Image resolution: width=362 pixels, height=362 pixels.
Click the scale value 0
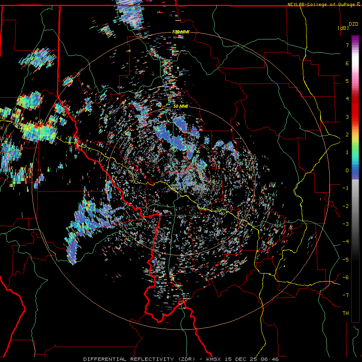(x=347, y=171)
